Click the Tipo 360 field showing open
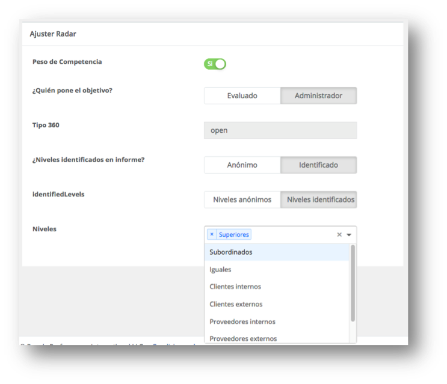 280,130
